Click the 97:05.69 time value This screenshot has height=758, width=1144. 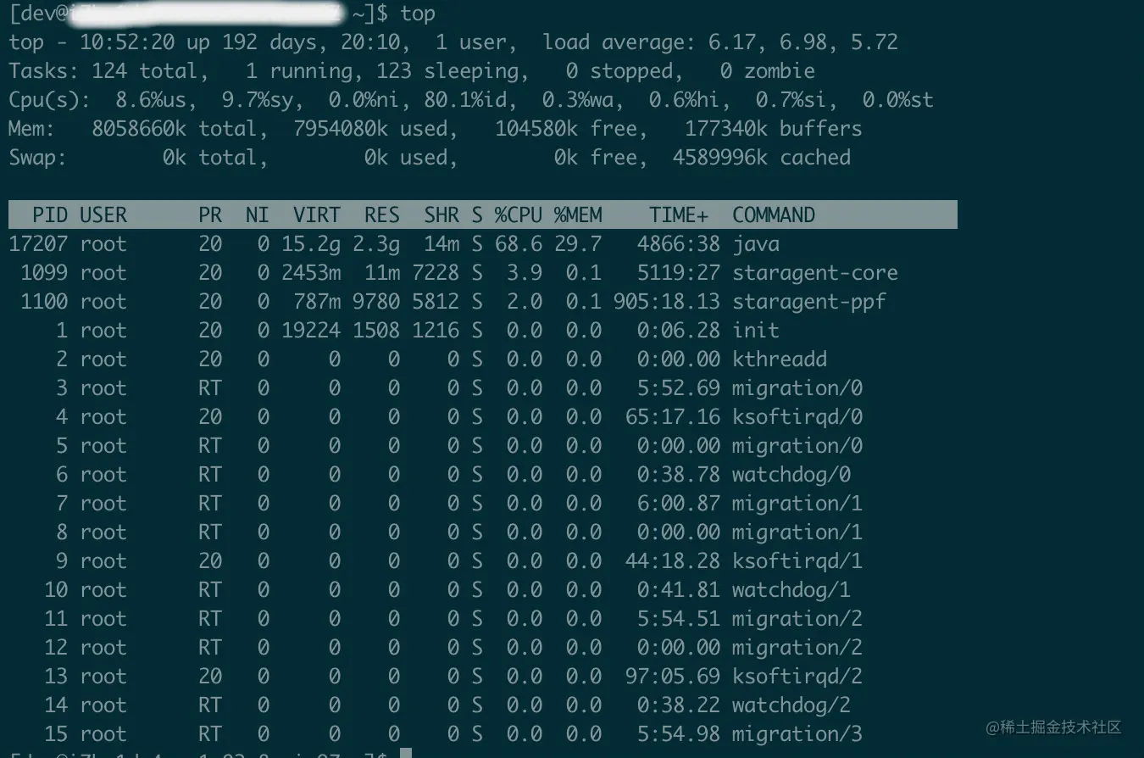click(x=673, y=677)
